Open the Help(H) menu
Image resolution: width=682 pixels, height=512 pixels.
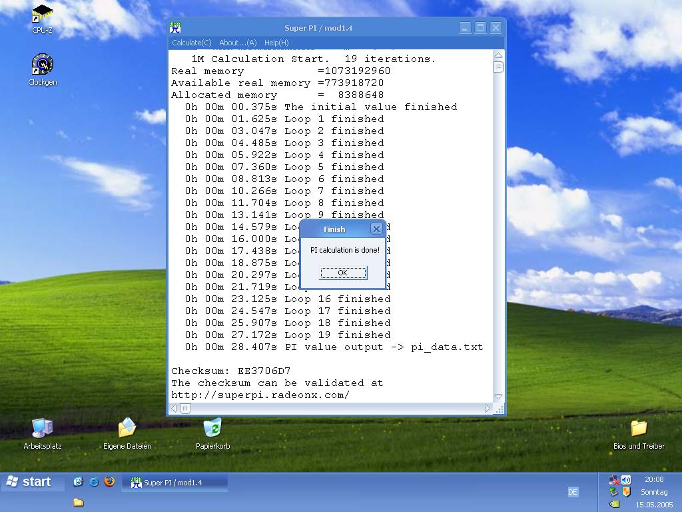[x=276, y=43]
